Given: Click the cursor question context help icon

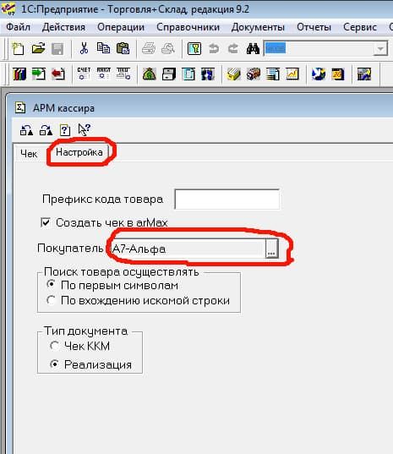Looking at the screenshot, I should [85, 129].
